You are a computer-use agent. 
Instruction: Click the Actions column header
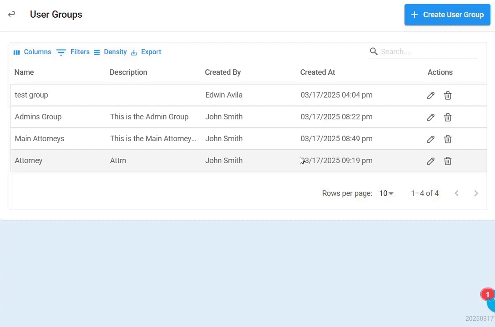coord(440,72)
